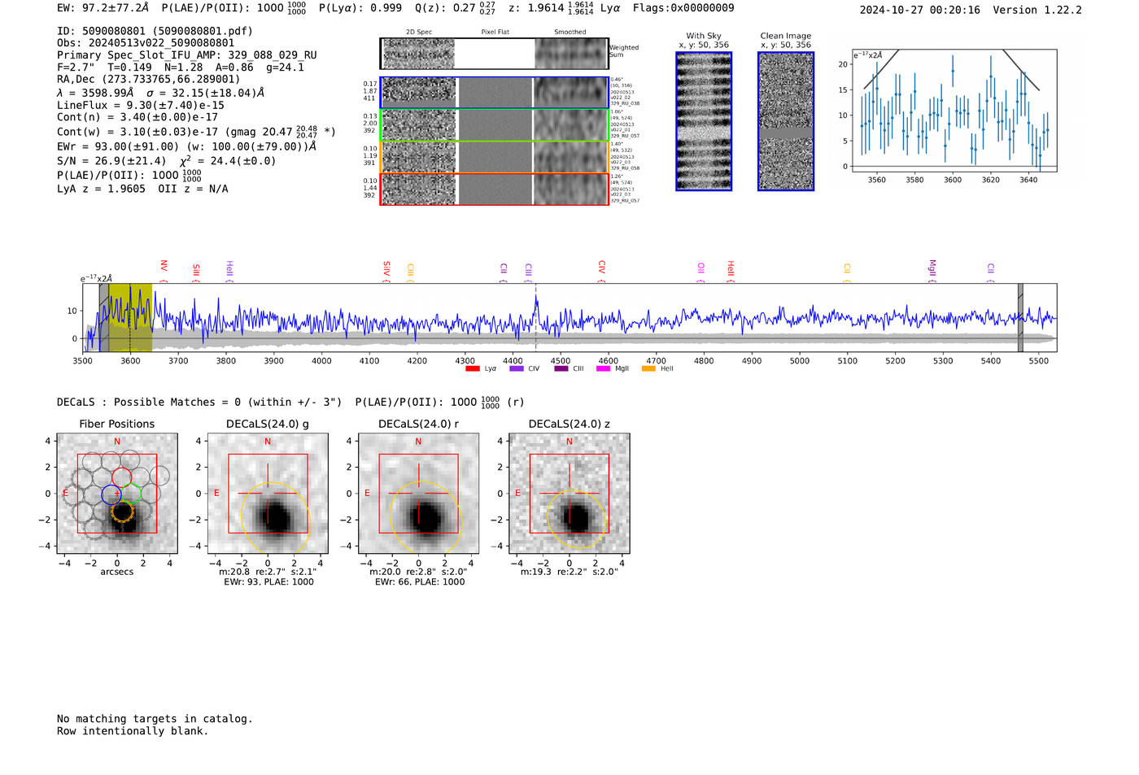Screen dimensions: 1139x775
Task: Open the green-bordered 2D fiber spectrum row
Action: (494, 125)
